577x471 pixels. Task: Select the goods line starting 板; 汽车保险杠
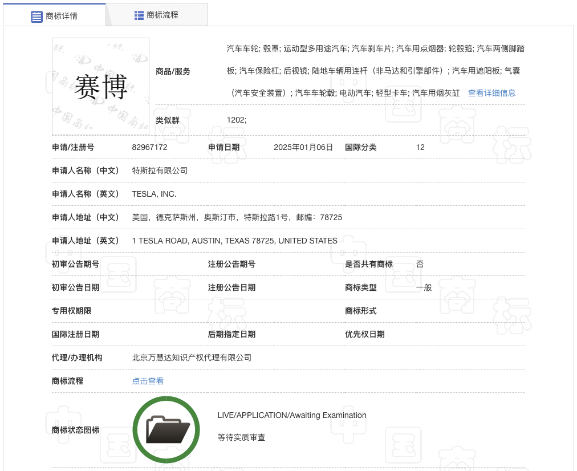click(x=373, y=71)
